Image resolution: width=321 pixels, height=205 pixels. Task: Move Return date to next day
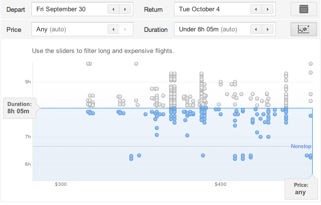(x=268, y=9)
